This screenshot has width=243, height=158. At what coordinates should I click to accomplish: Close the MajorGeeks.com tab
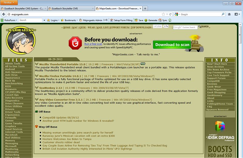(x=140, y=9)
